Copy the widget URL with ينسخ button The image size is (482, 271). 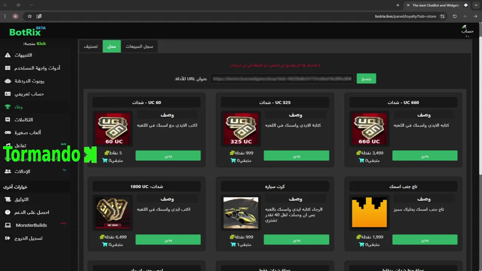click(x=366, y=79)
